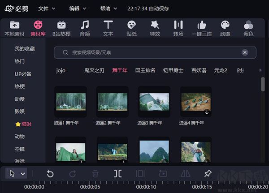Open 影娱 in the sidebar
Screen dimensions: 269x193
point(20,112)
